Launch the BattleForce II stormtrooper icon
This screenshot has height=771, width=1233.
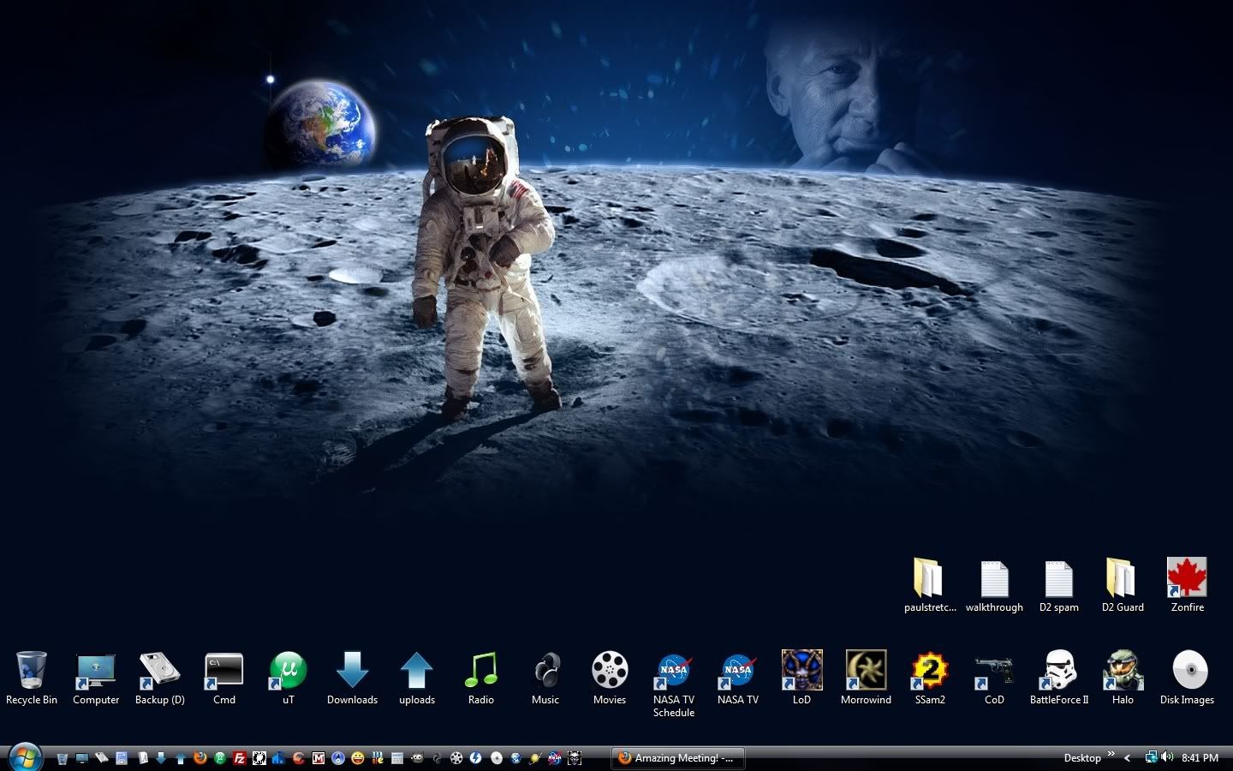coord(1059,671)
